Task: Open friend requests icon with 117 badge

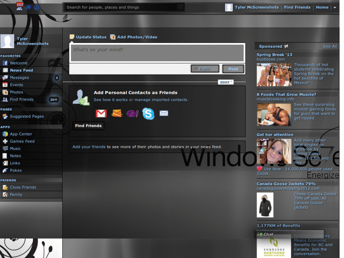Action: pyautogui.click(x=19, y=6)
